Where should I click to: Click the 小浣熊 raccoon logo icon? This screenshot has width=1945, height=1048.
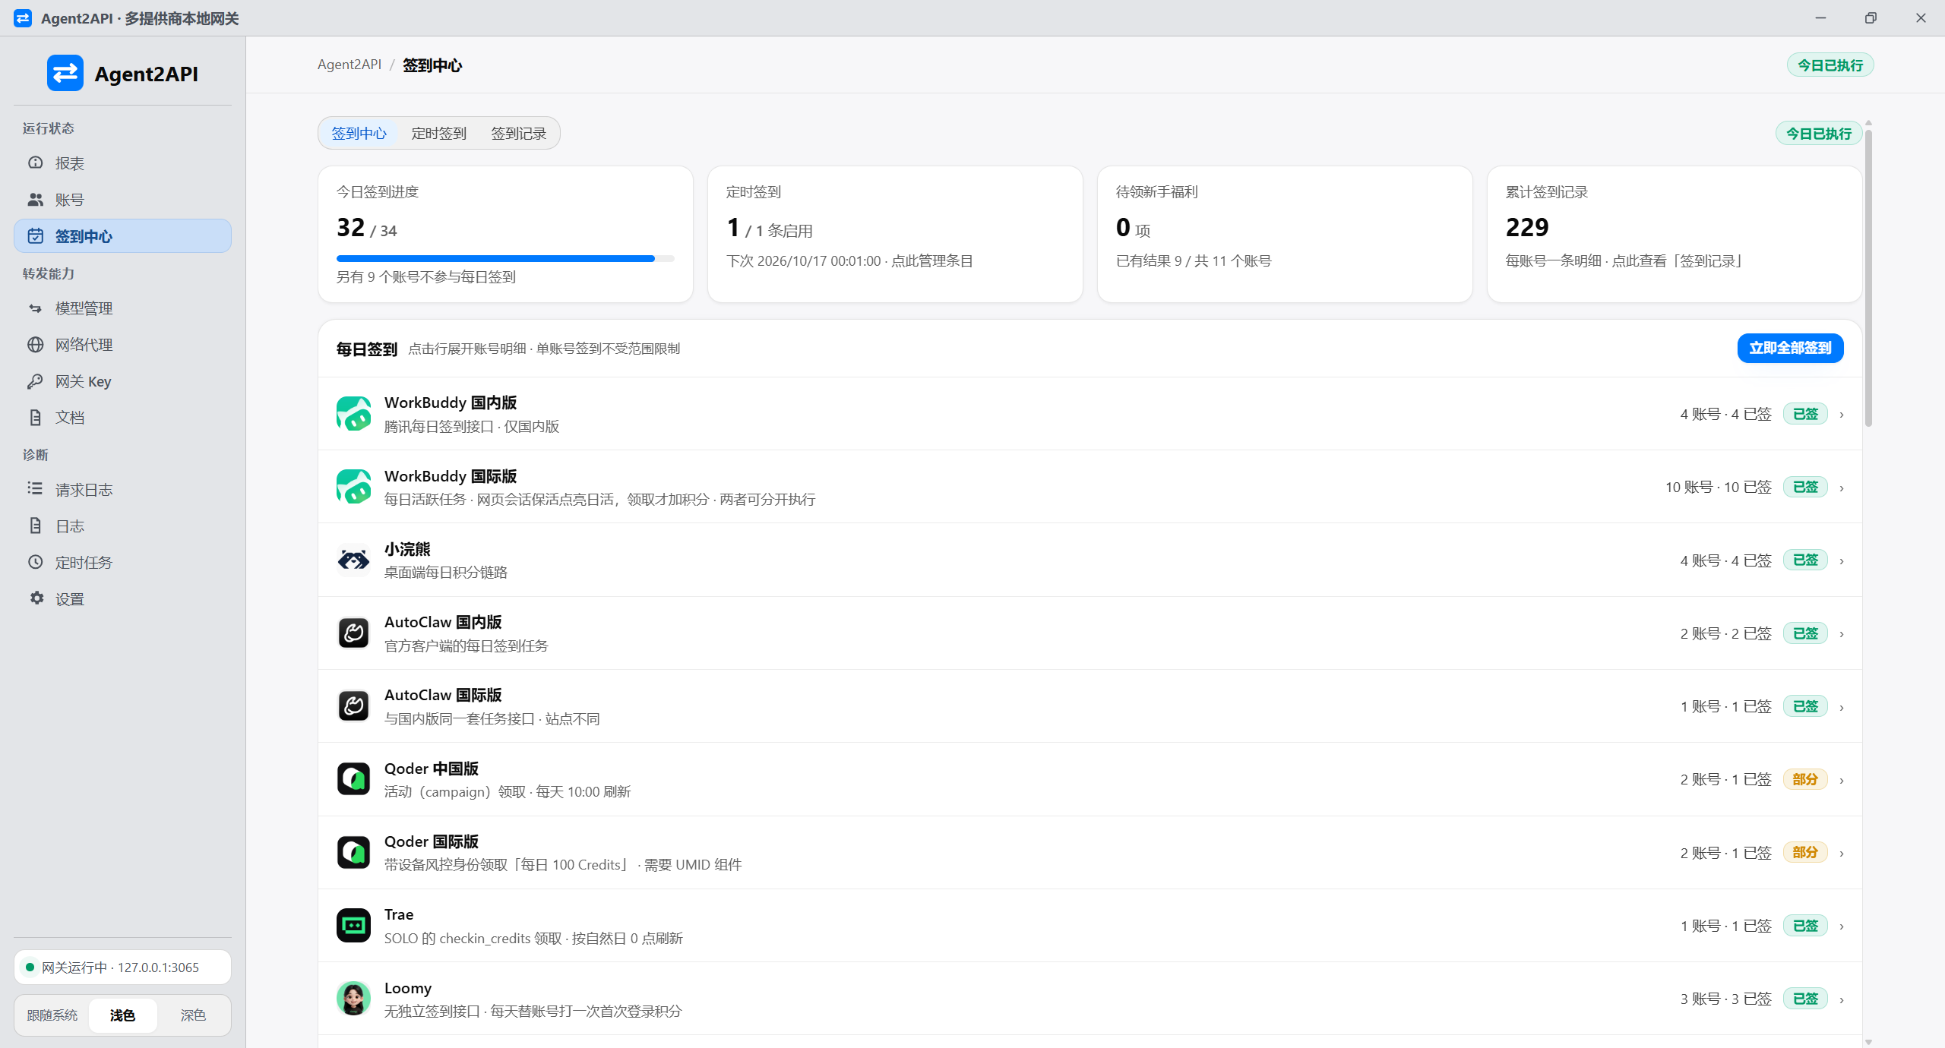coord(353,560)
